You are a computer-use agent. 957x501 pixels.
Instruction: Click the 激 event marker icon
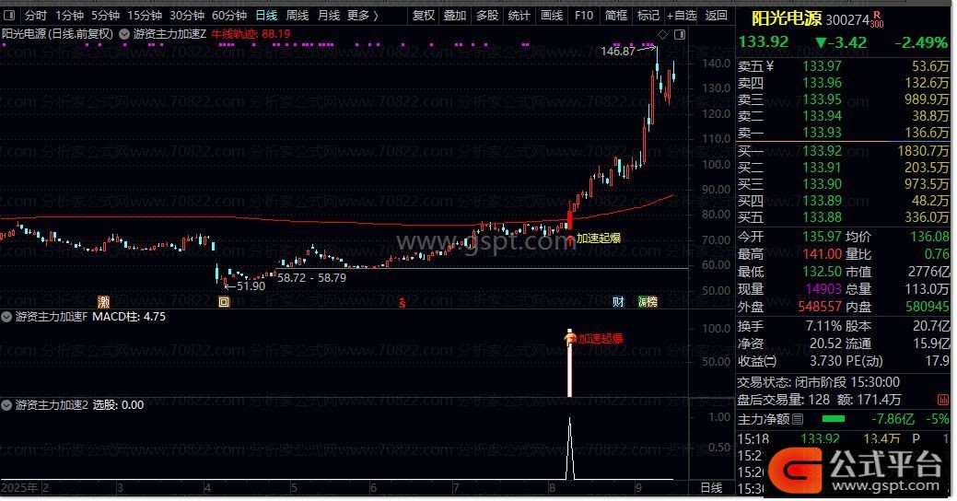[x=104, y=301]
